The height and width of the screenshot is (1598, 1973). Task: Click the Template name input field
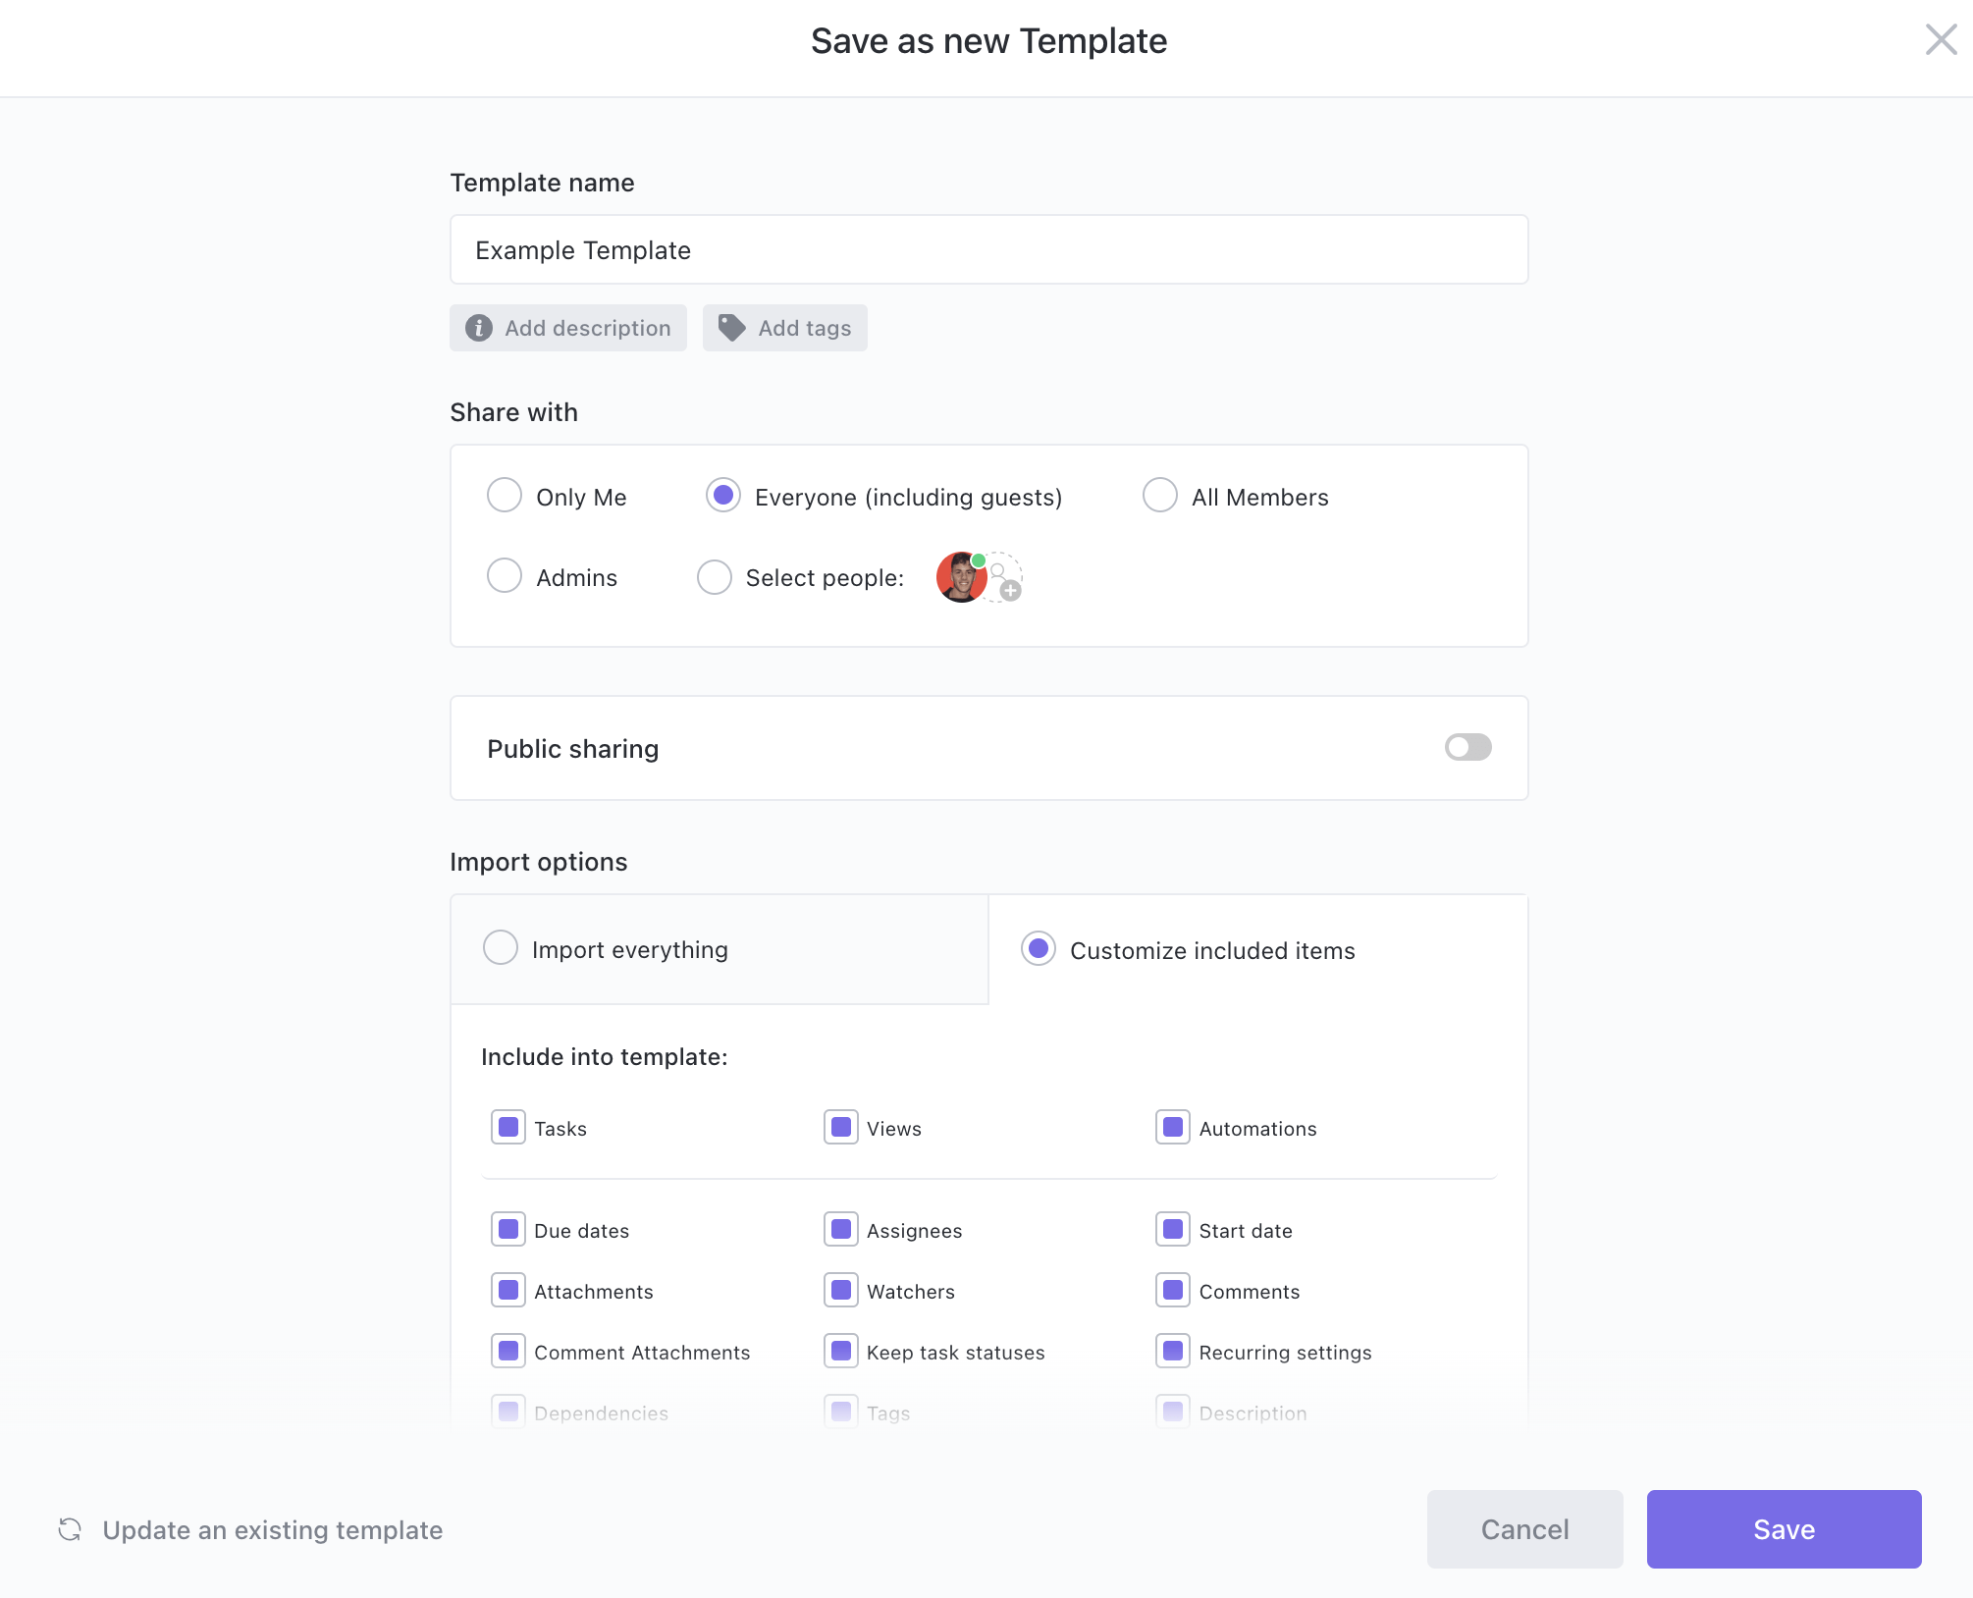pyautogui.click(x=988, y=249)
